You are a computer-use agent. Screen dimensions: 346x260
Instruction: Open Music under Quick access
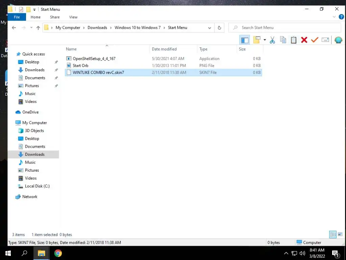[x=30, y=94]
